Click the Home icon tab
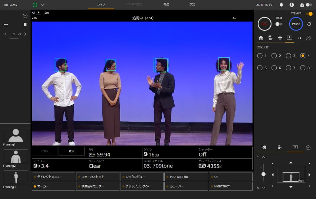 pos(261,38)
